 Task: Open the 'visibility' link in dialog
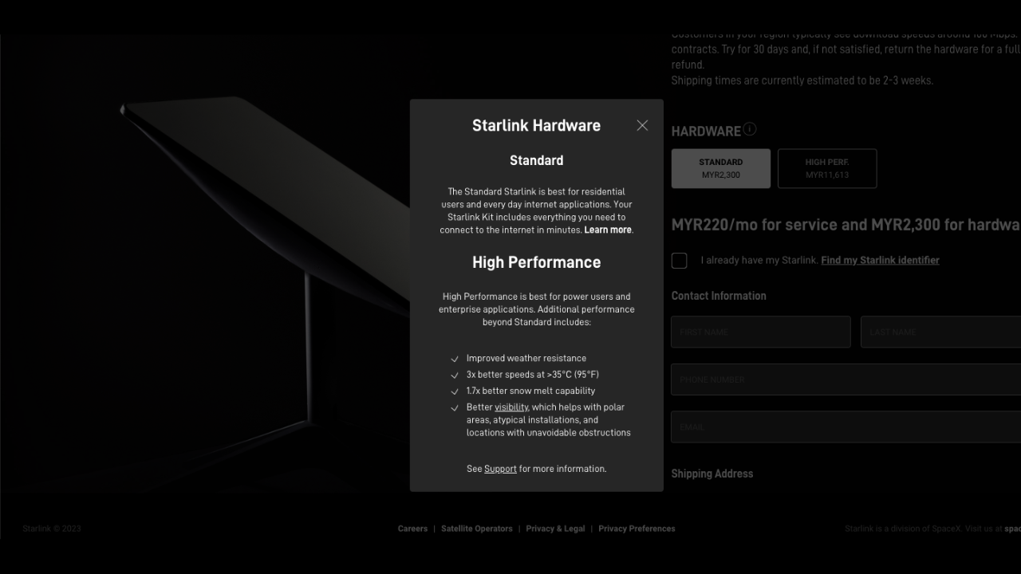point(511,407)
